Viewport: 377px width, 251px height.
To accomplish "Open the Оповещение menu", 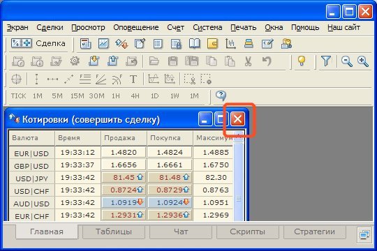I will pos(136,28).
